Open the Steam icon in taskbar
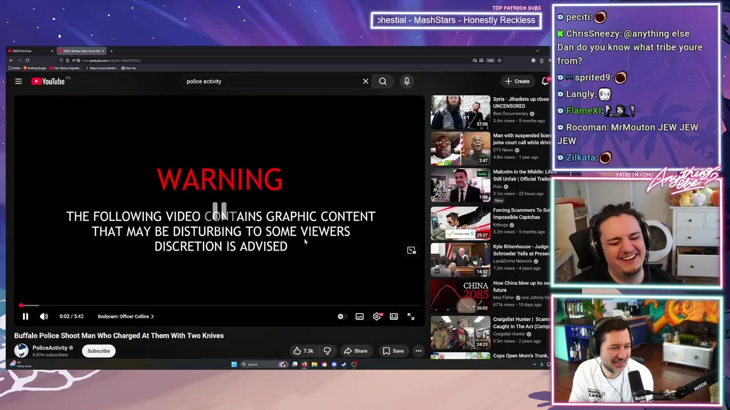Screen dimensions: 730x410 coord(344,364)
